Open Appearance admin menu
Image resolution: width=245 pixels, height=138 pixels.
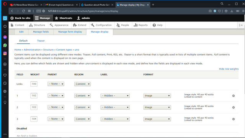click(59, 25)
